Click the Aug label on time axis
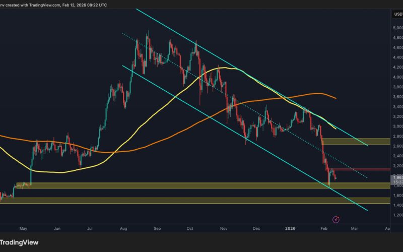 [123, 228]
